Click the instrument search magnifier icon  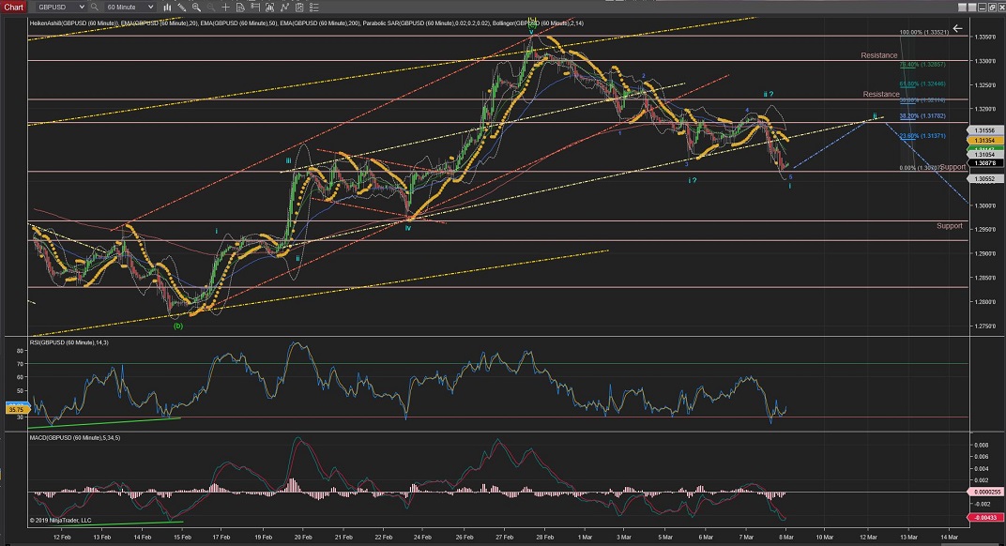[x=94, y=7]
